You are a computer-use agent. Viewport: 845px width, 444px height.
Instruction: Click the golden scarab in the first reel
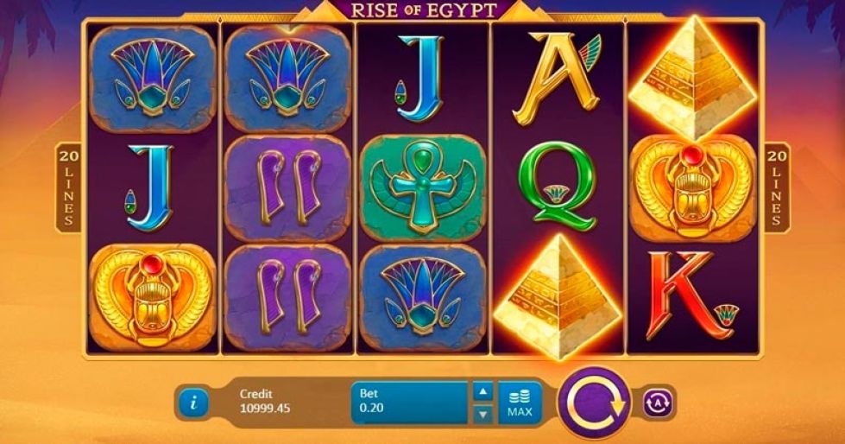153,297
